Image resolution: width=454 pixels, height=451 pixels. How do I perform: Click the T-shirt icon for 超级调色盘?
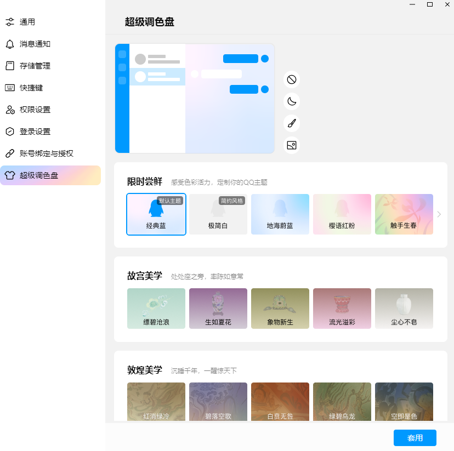point(10,175)
